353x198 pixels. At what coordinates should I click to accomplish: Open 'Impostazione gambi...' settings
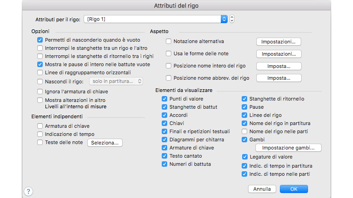pyautogui.click(x=288, y=148)
